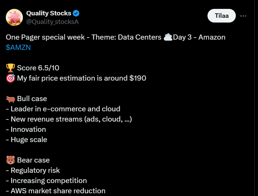The height and width of the screenshot is (196, 258).
Task: Click the blue verified badge
Action: coord(76,13)
